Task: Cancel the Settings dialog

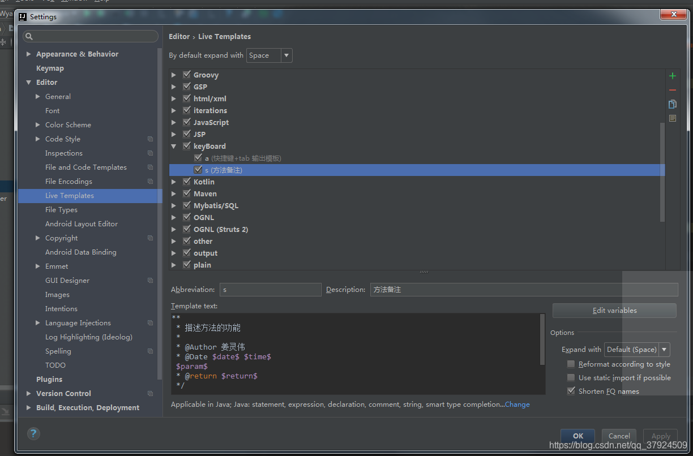Action: pos(619,436)
